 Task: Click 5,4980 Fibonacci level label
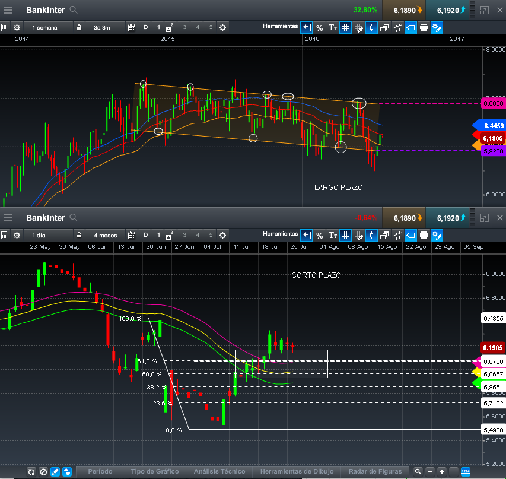click(x=494, y=430)
